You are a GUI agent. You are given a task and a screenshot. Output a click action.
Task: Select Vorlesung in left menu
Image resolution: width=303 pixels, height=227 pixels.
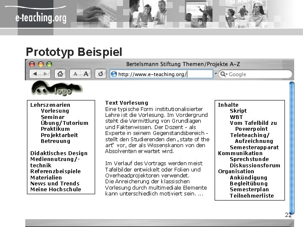click(x=55, y=111)
